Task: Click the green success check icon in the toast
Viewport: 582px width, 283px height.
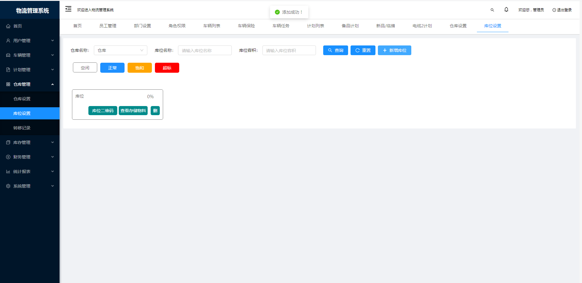Action: pyautogui.click(x=277, y=12)
